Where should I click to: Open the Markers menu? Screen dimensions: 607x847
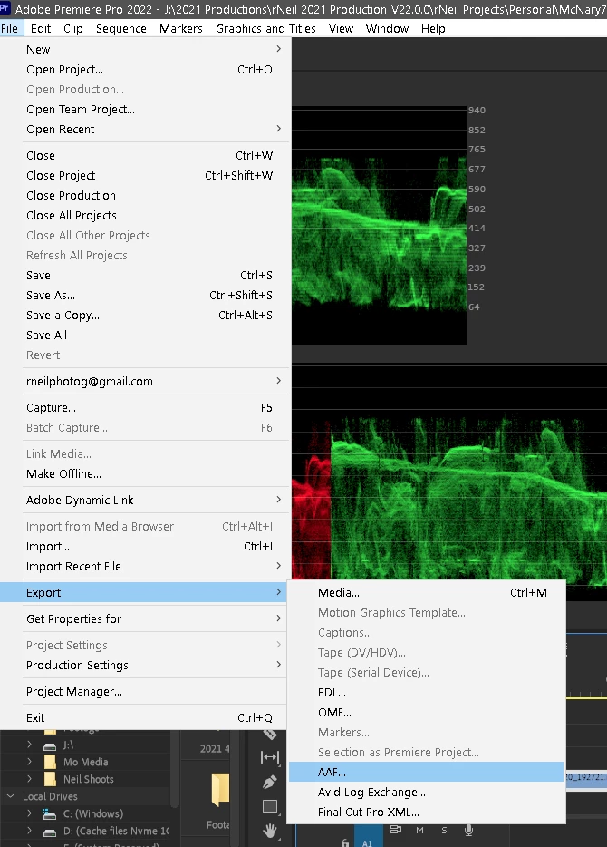181,29
